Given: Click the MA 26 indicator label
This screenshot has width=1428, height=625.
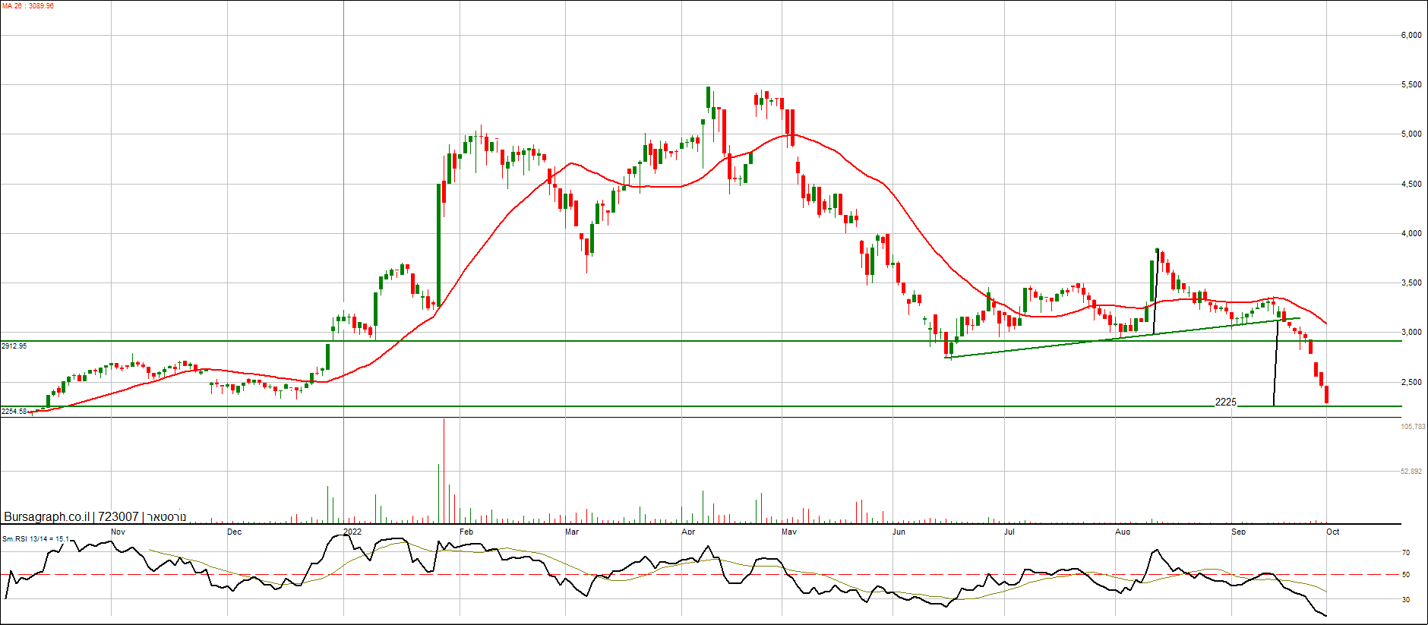Looking at the screenshot, I should [28, 6].
